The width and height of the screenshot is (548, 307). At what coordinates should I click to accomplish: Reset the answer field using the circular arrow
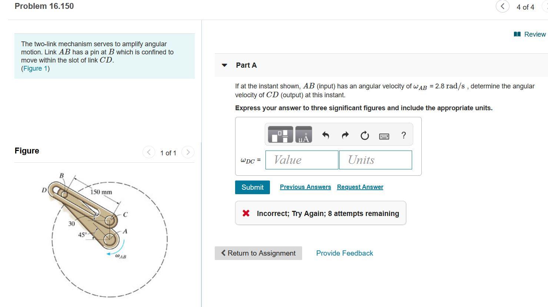pyautogui.click(x=364, y=136)
